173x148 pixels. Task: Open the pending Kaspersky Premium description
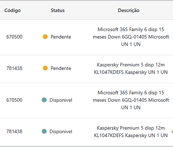point(131,68)
